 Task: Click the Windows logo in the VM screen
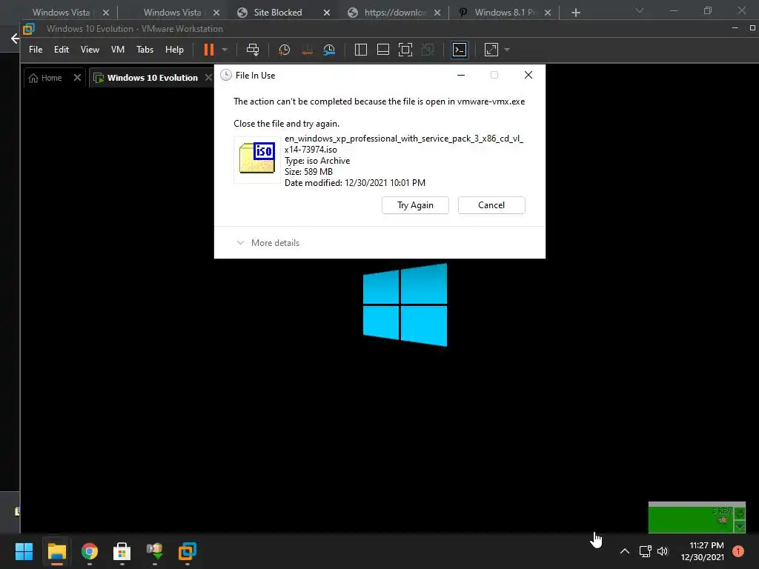pos(405,305)
